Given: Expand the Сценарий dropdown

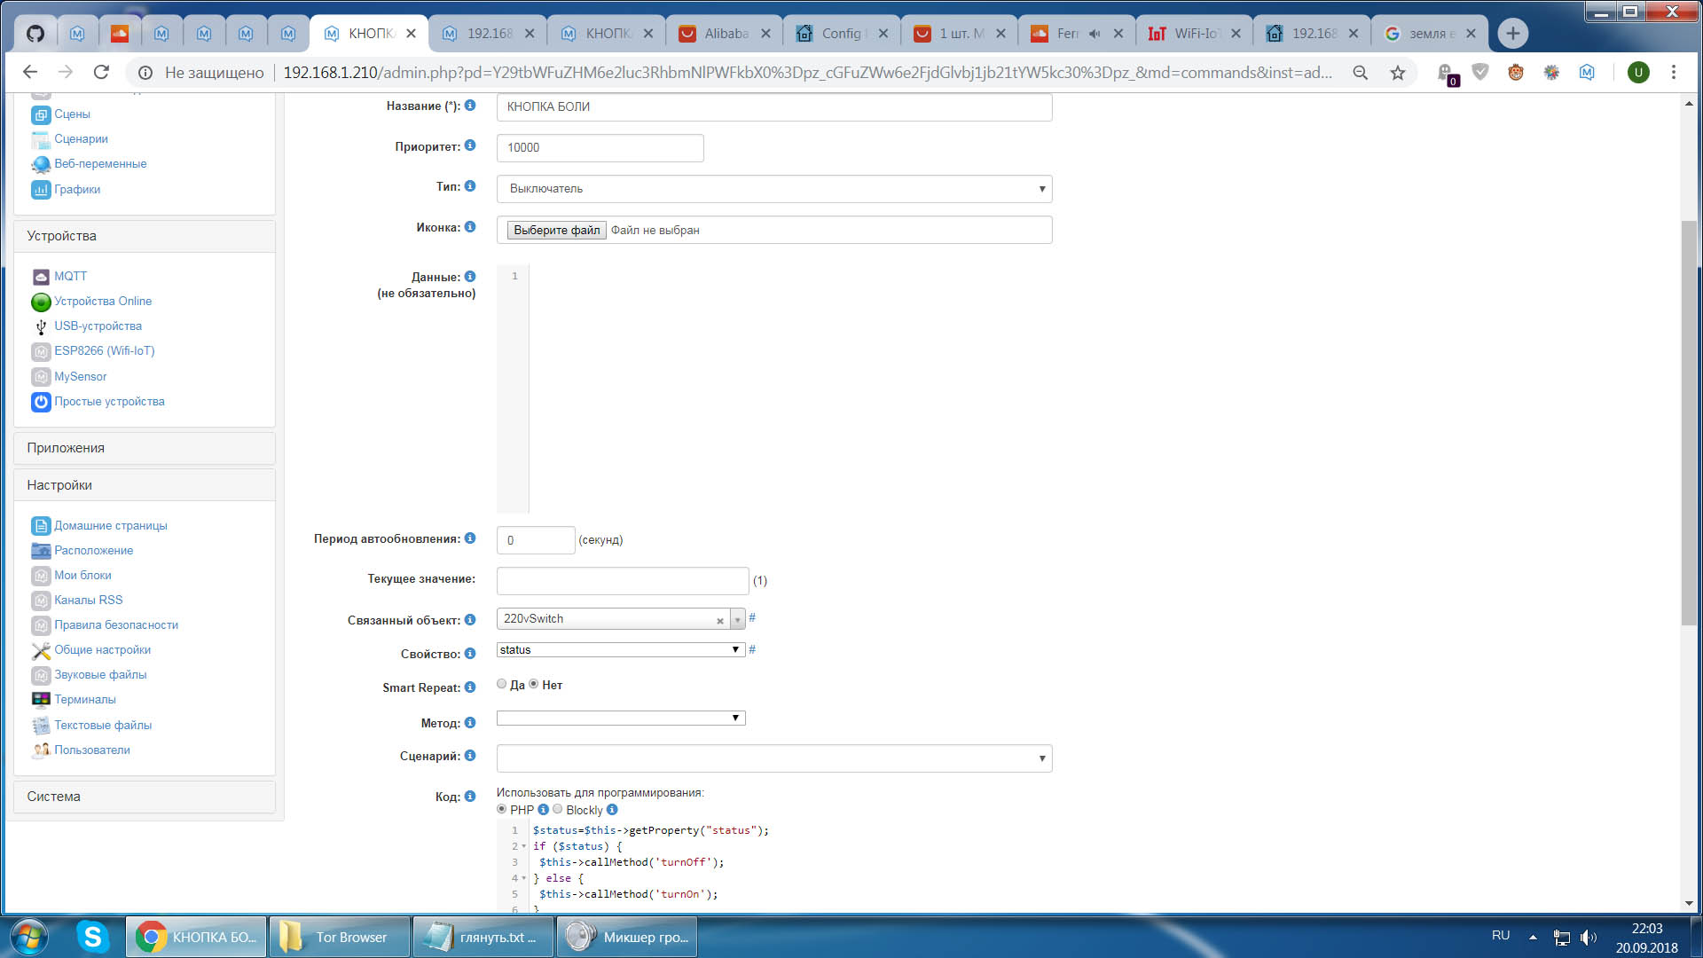Looking at the screenshot, I should 773,758.
